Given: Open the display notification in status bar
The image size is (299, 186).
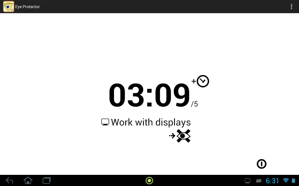Looking at the screenshot, I should (247, 181).
